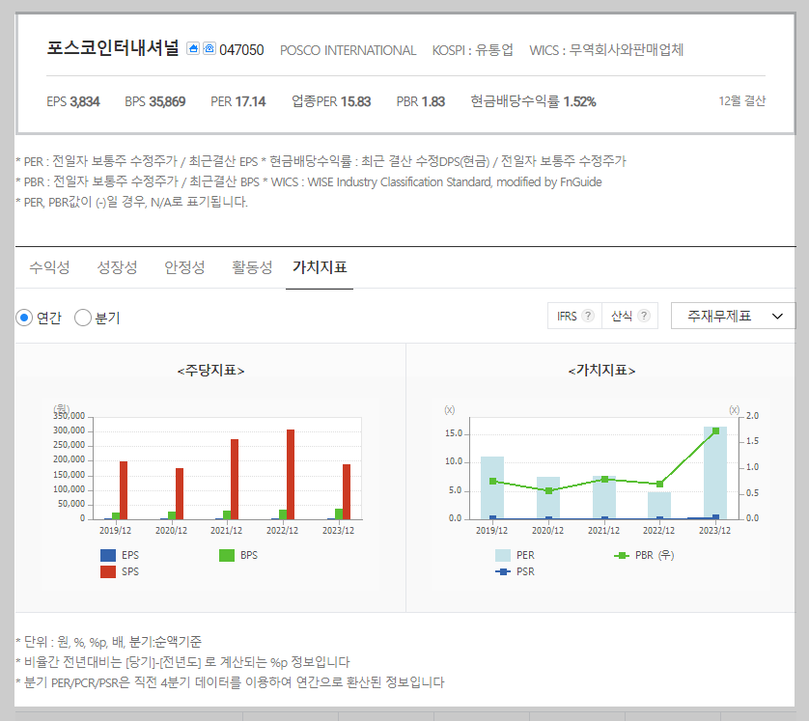Click the POSCO INTERNATIONAL English name
The width and height of the screenshot is (809, 721).
(x=348, y=50)
